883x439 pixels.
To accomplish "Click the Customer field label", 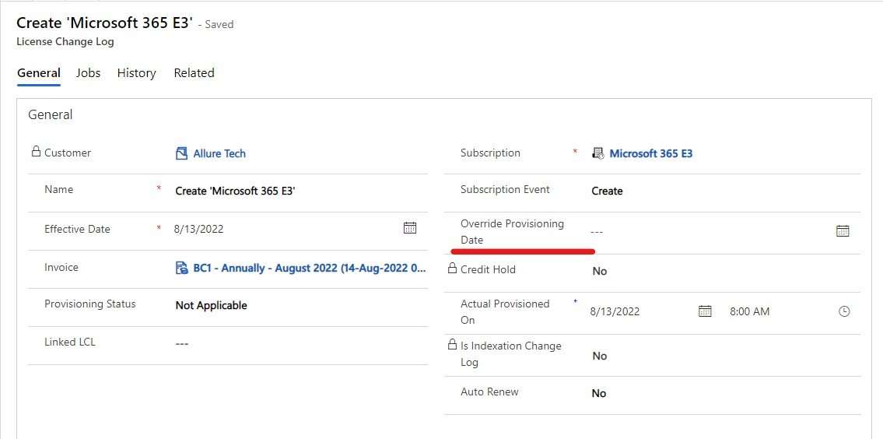I will click(x=68, y=153).
